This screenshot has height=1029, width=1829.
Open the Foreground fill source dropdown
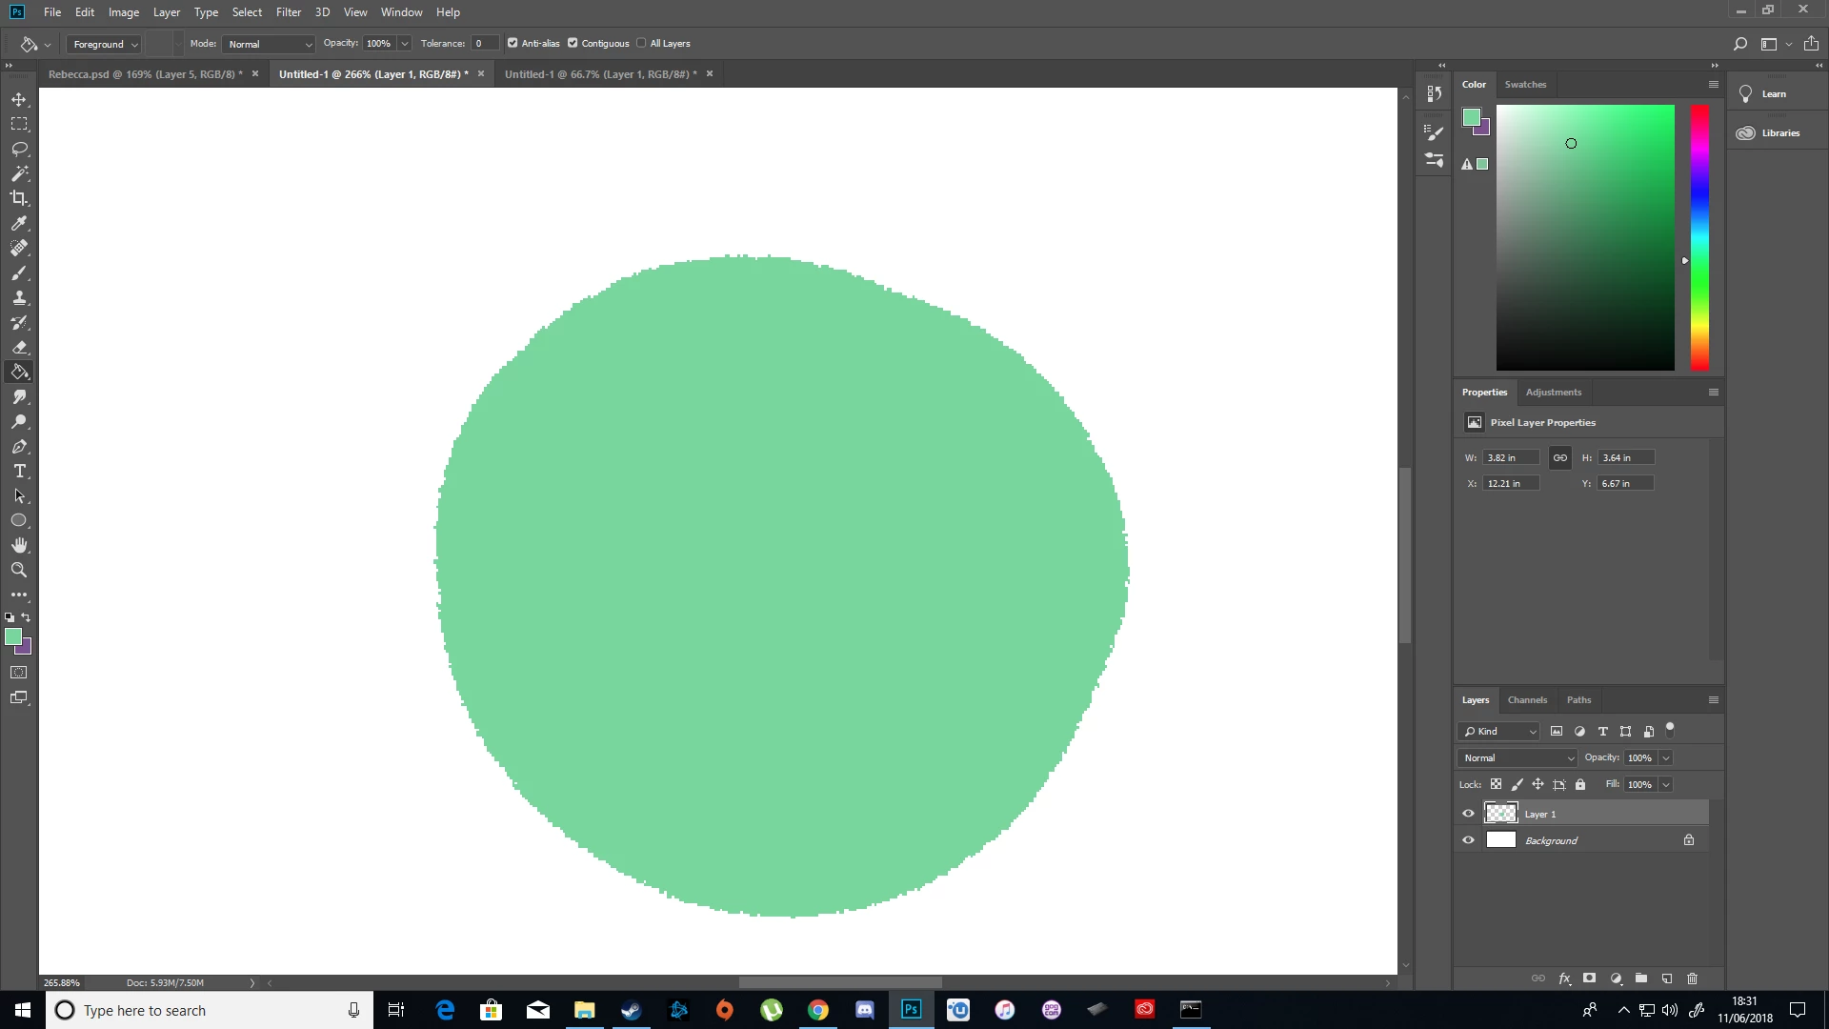[105, 44]
